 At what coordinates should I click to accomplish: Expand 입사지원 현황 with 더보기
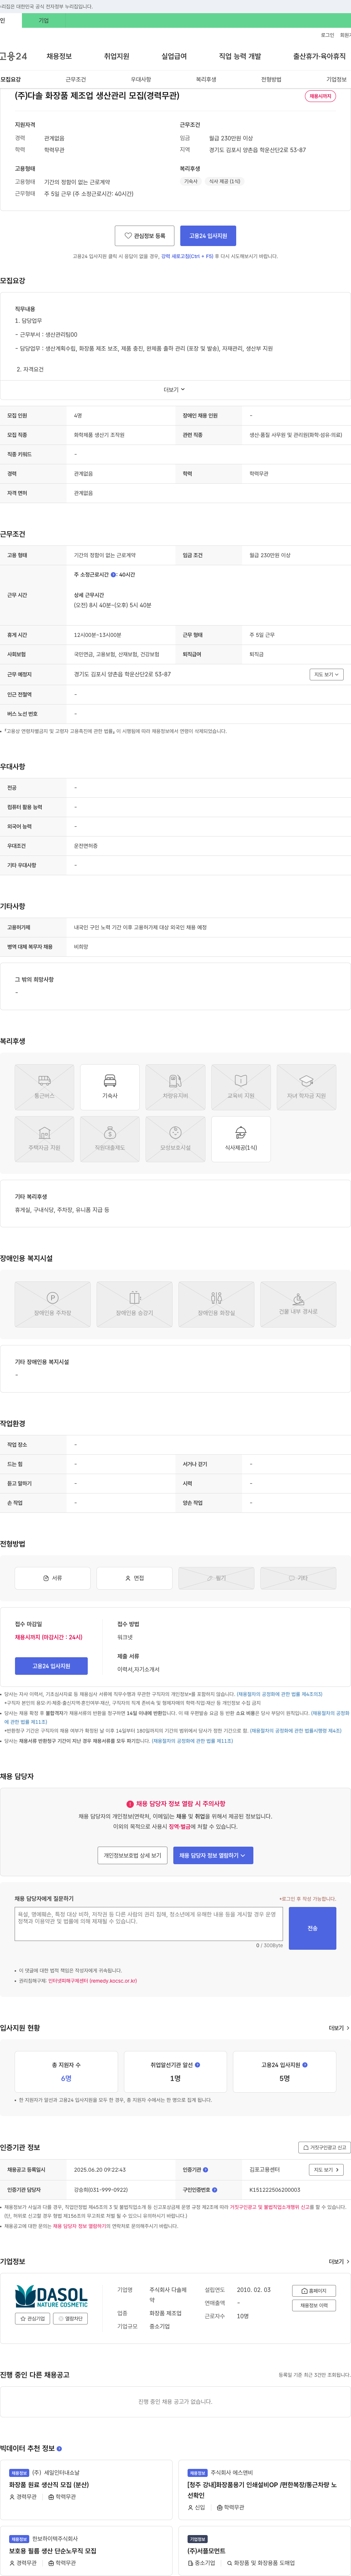(x=339, y=2028)
